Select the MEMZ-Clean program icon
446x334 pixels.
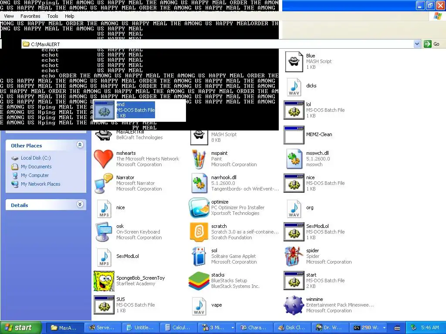click(x=294, y=135)
